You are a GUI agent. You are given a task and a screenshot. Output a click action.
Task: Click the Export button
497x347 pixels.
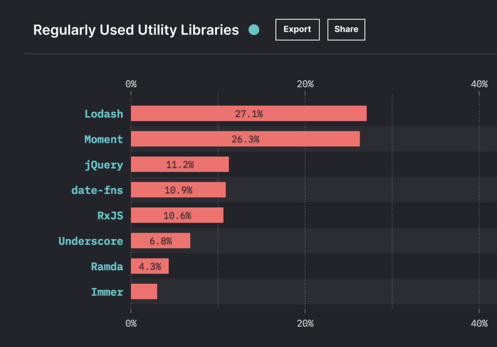(x=297, y=29)
